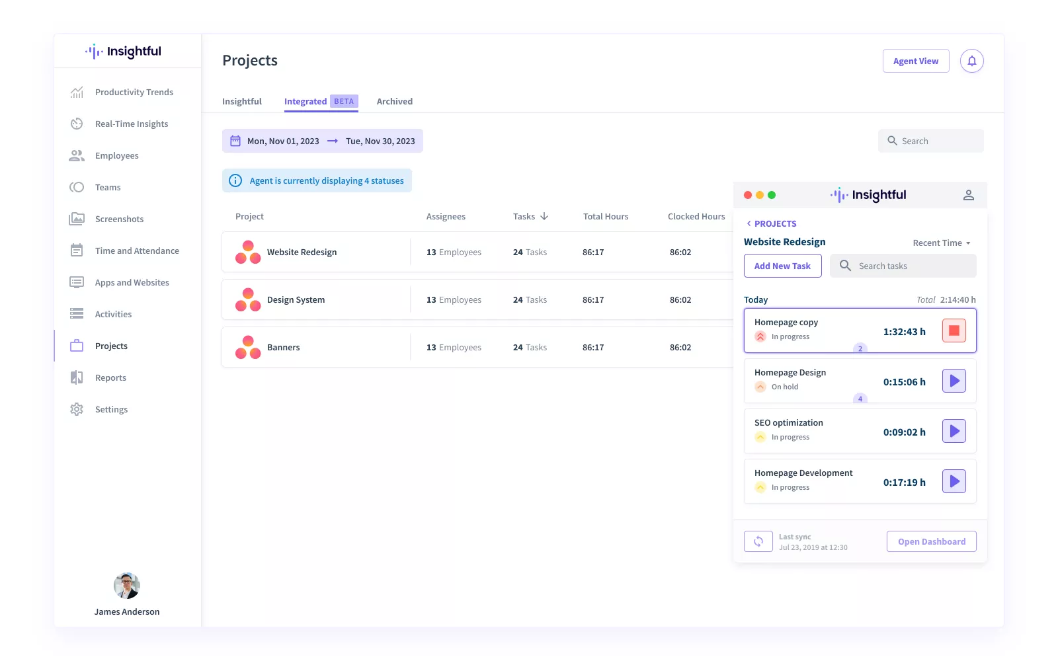
Task: Sort by Tasks column arrow
Action: (x=544, y=216)
